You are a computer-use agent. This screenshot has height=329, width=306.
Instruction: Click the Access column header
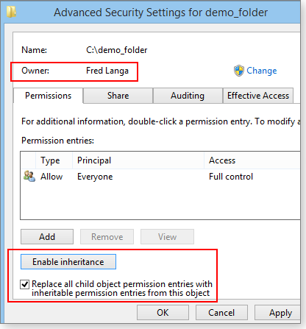coord(252,160)
